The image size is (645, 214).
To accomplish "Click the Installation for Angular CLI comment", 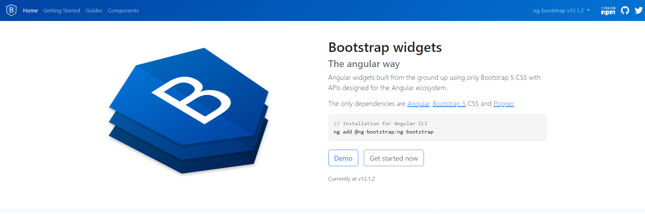I will 381,124.
